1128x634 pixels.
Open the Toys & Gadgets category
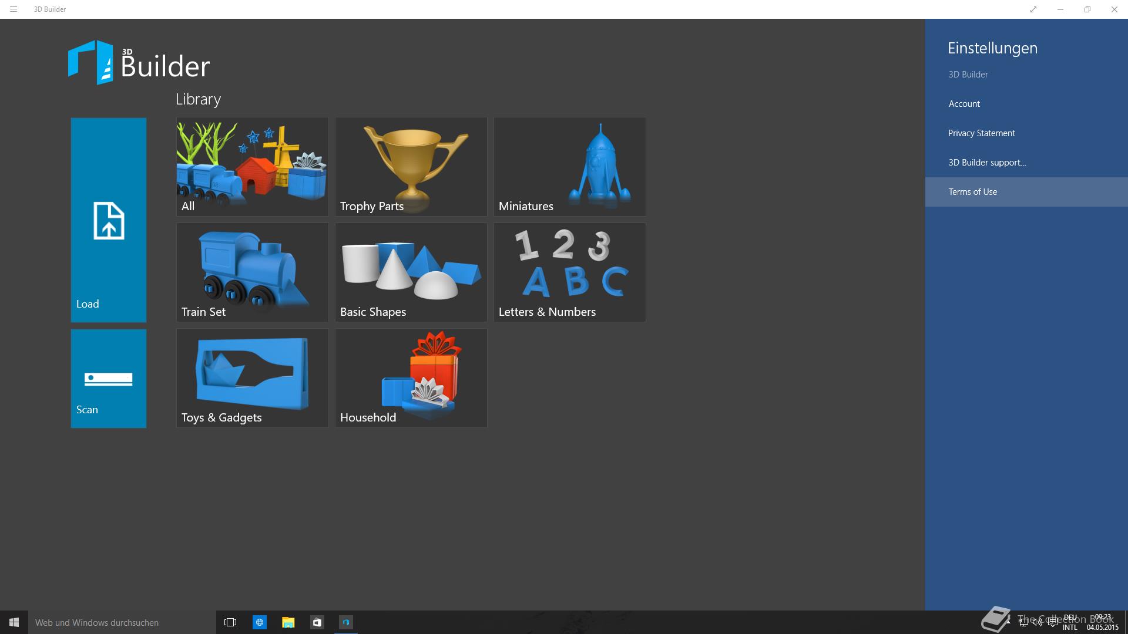coord(253,378)
